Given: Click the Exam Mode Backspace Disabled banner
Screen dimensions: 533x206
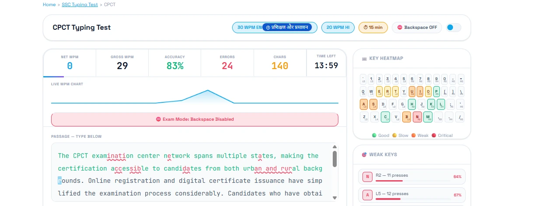Looking at the screenshot, I should [x=195, y=119].
